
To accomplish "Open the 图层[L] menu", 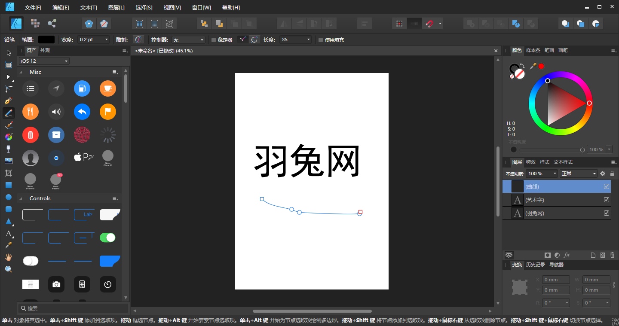I will 116,8.
